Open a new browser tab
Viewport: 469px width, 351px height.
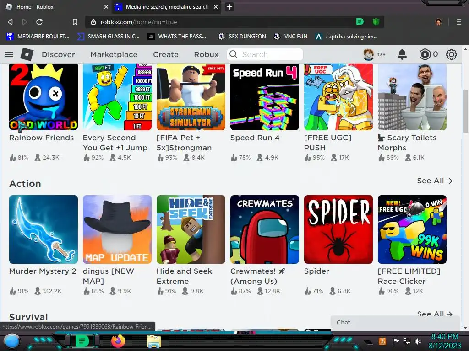click(x=229, y=7)
